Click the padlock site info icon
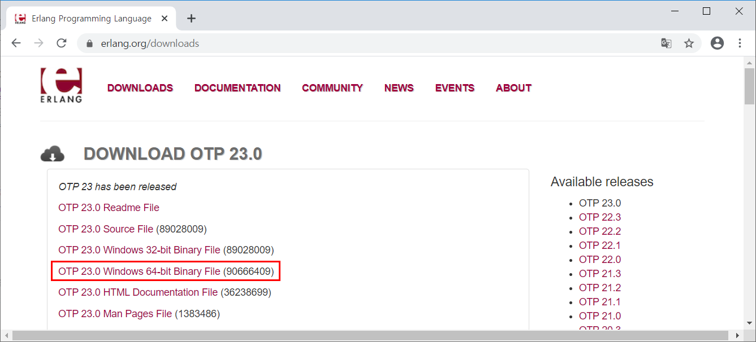The width and height of the screenshot is (756, 342). click(88, 43)
